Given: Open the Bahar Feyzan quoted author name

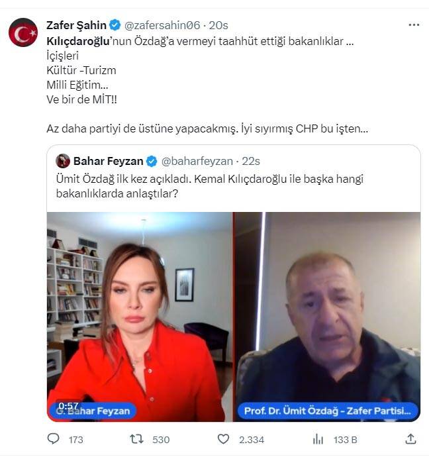Looking at the screenshot, I should tap(108, 161).
